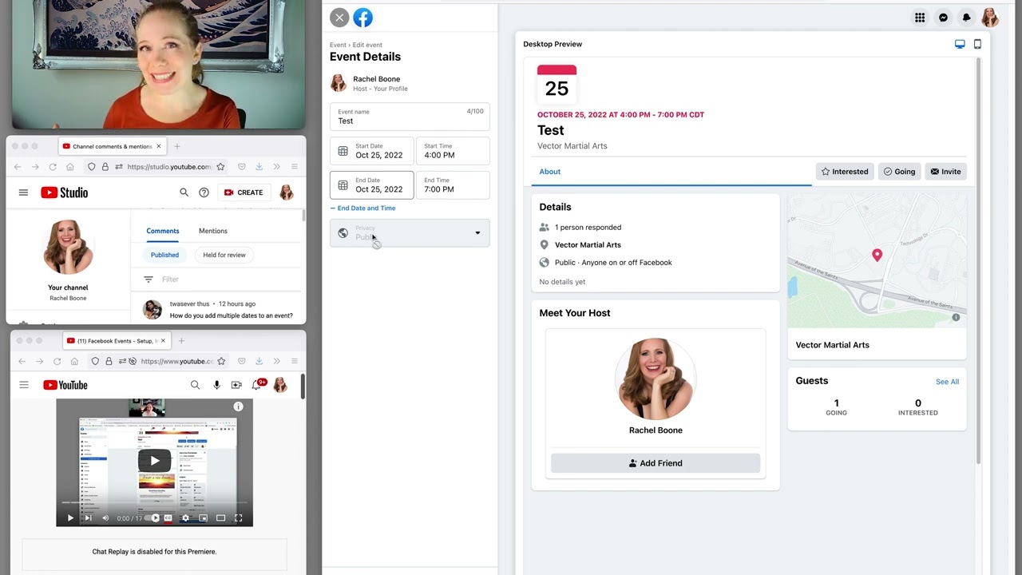Screen dimensions: 1022x575
Task: Select the Comments tab in Studio
Action: (x=163, y=231)
